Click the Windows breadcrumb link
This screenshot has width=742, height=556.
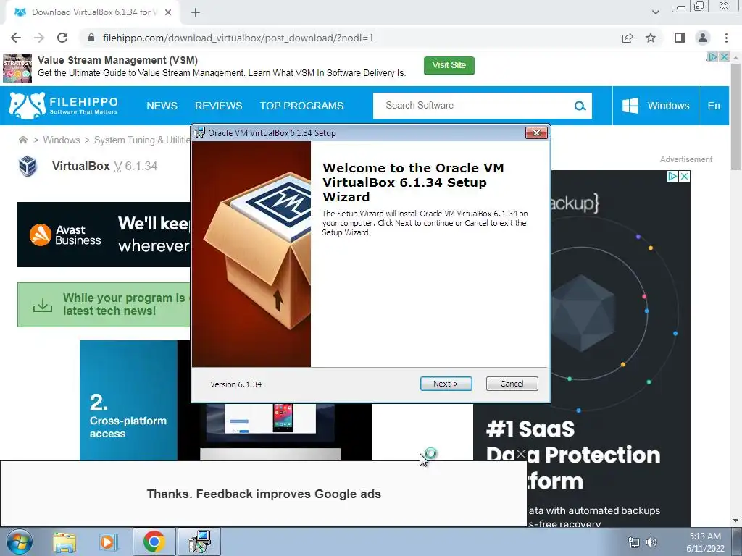[x=62, y=140]
